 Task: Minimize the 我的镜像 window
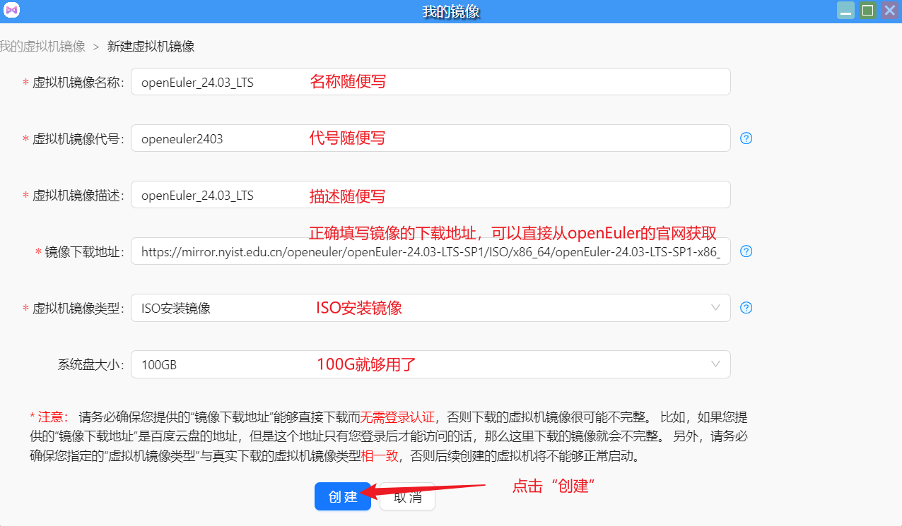click(846, 11)
